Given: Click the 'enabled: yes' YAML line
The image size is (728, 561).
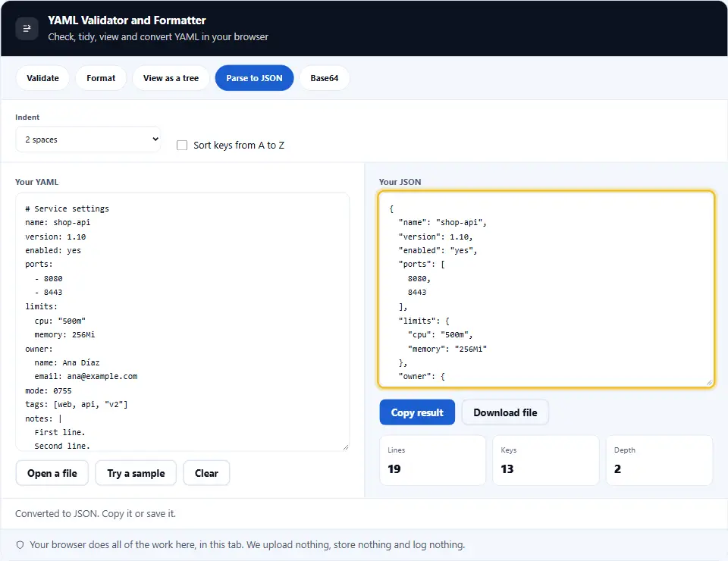Looking at the screenshot, I should coord(53,251).
